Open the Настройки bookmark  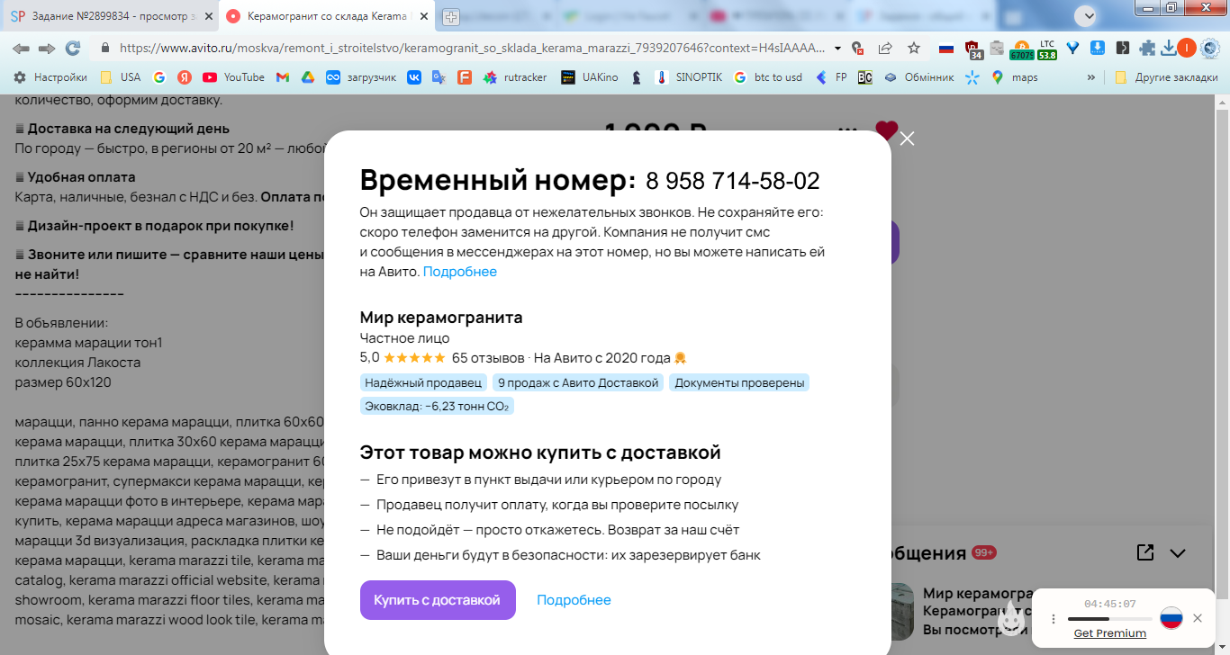coord(50,77)
